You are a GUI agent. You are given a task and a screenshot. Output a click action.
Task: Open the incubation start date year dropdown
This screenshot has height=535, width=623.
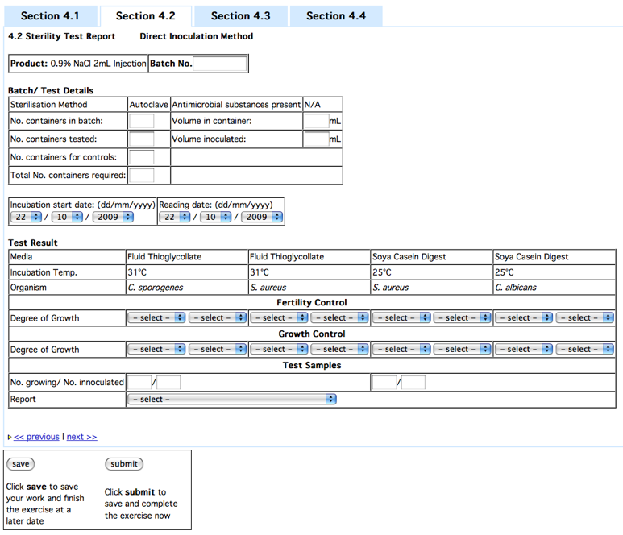[x=113, y=217]
